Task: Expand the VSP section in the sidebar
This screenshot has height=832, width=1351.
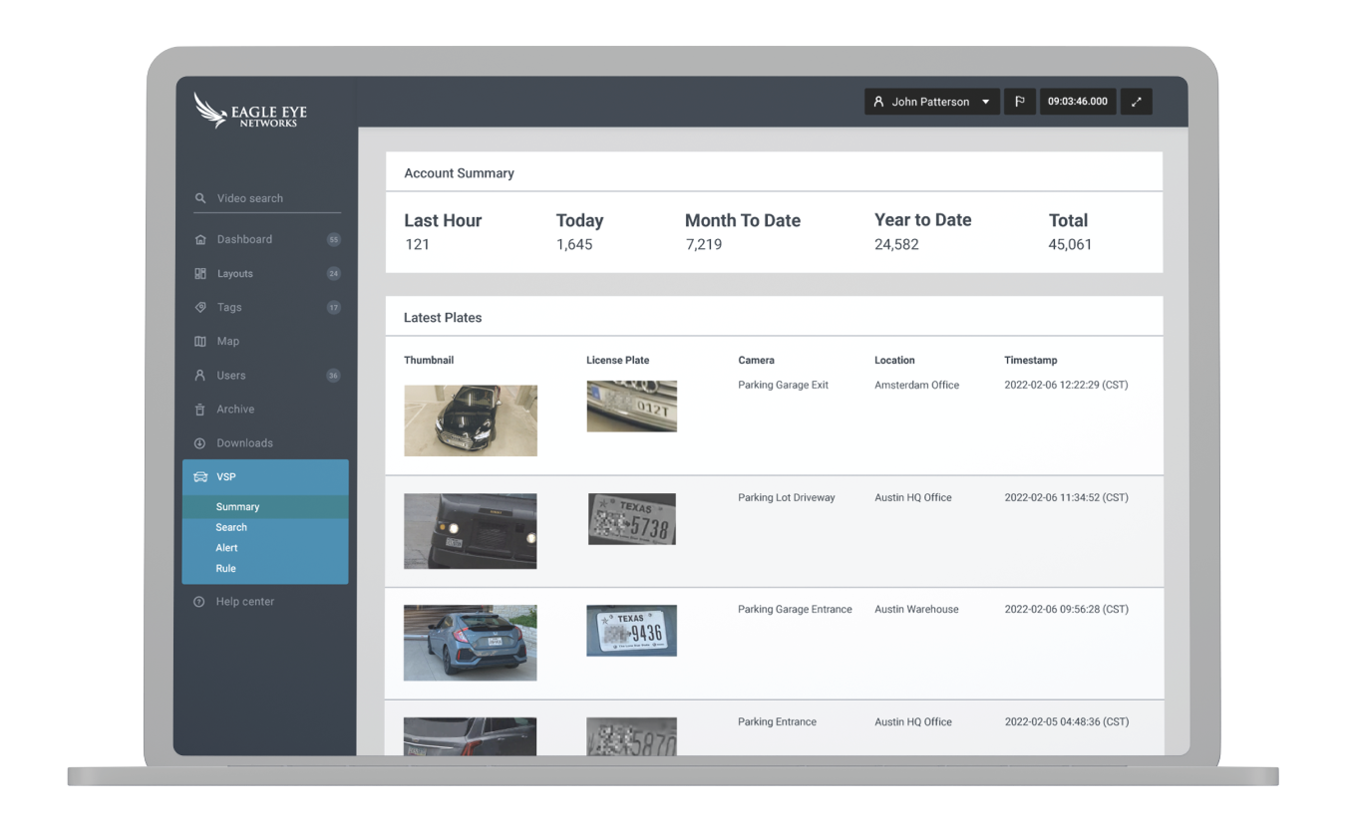Action: [x=225, y=476]
